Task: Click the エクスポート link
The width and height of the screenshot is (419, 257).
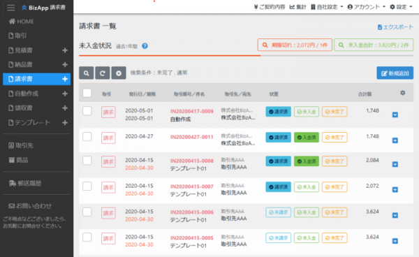Action: click(x=395, y=27)
